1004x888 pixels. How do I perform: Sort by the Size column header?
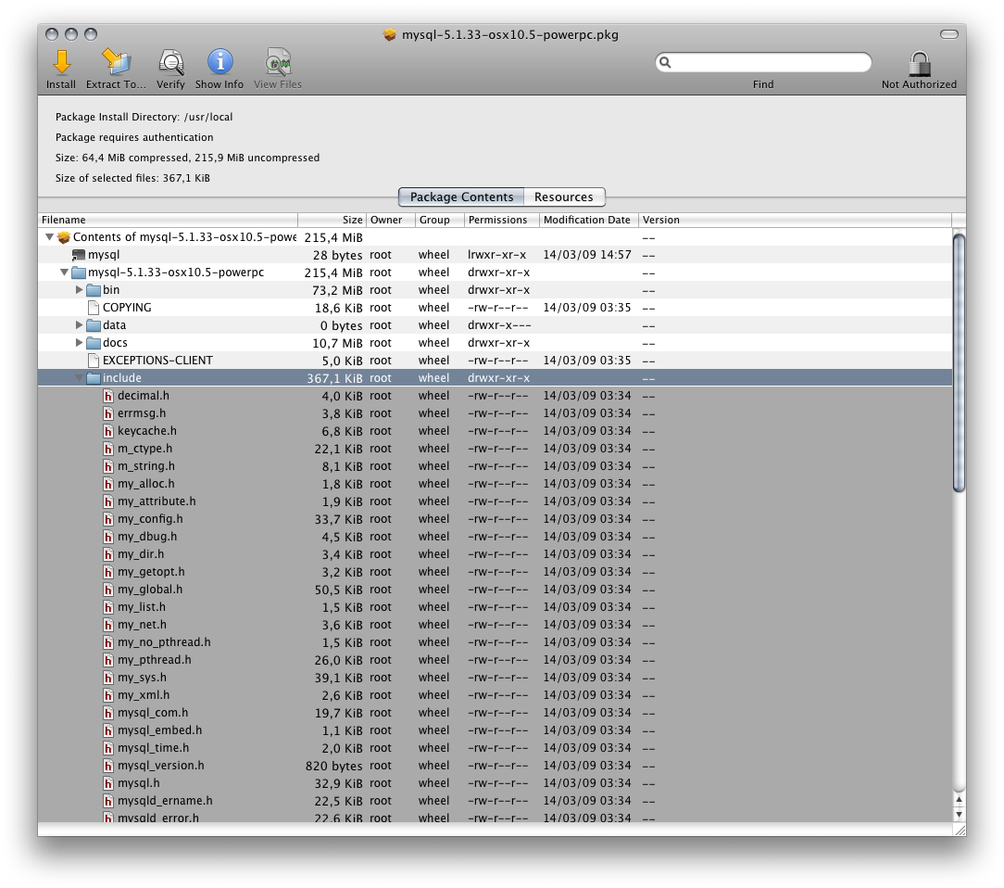click(x=332, y=220)
